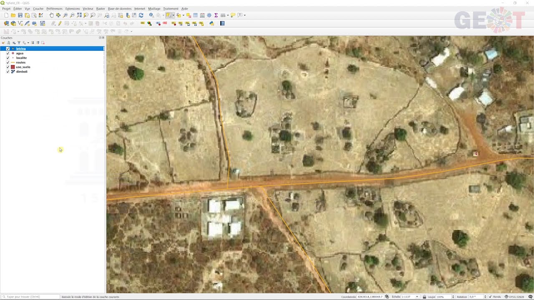Open the Base de données menu
The height and width of the screenshot is (300, 534).
[x=120, y=9]
